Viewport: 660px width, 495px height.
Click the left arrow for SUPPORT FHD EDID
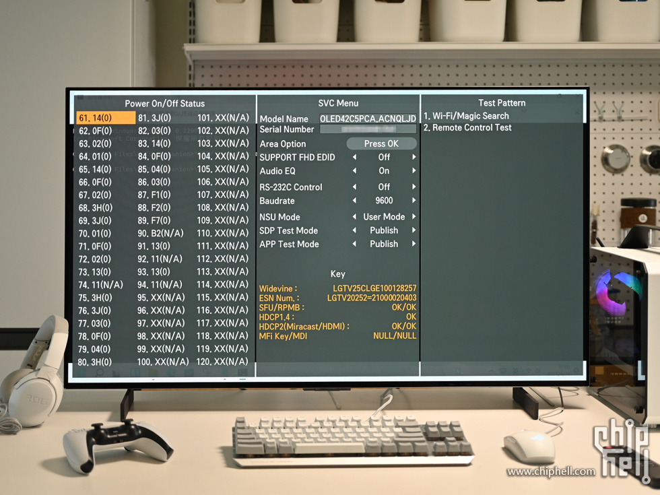point(354,157)
